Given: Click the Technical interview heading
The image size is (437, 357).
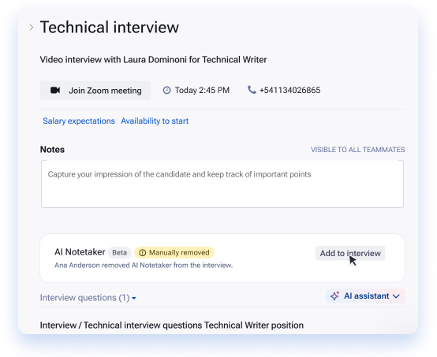Looking at the screenshot, I should (x=109, y=28).
